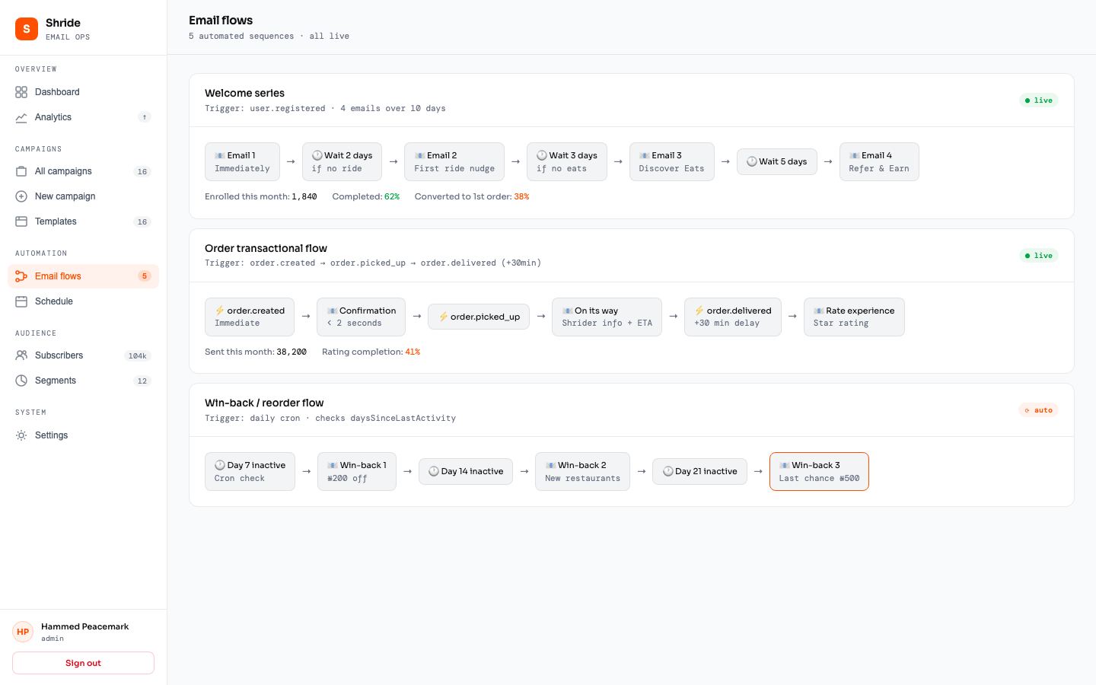The width and height of the screenshot is (1096, 685).
Task: Select the highlighted Win-back 3 node
Action: click(x=819, y=471)
